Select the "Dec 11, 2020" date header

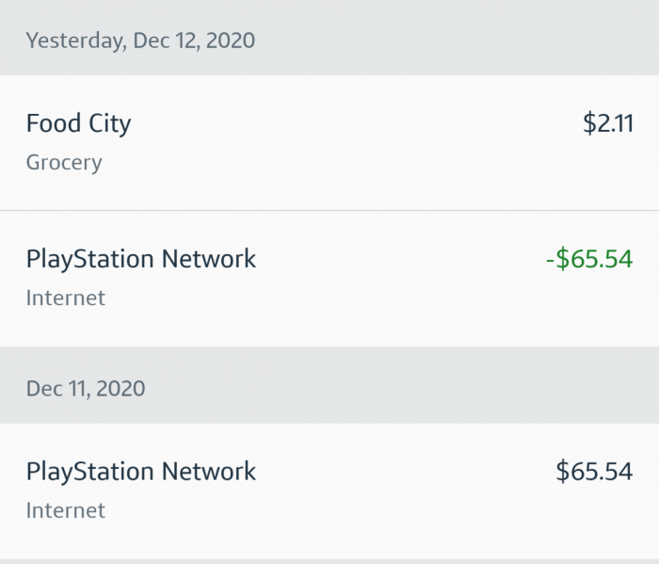click(86, 388)
